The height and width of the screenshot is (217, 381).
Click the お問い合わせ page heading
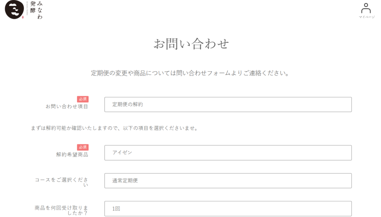191,44
